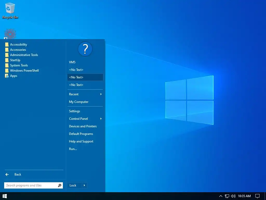Open the Apps entry label
The height and width of the screenshot is (200, 266).
click(14, 76)
